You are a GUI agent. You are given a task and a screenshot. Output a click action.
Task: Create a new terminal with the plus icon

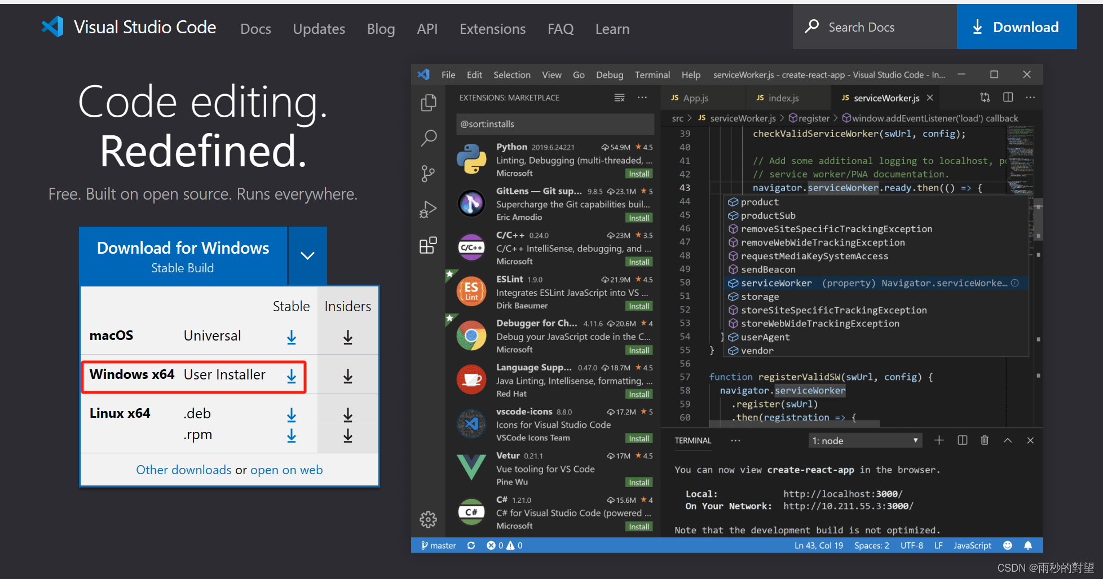[939, 440]
